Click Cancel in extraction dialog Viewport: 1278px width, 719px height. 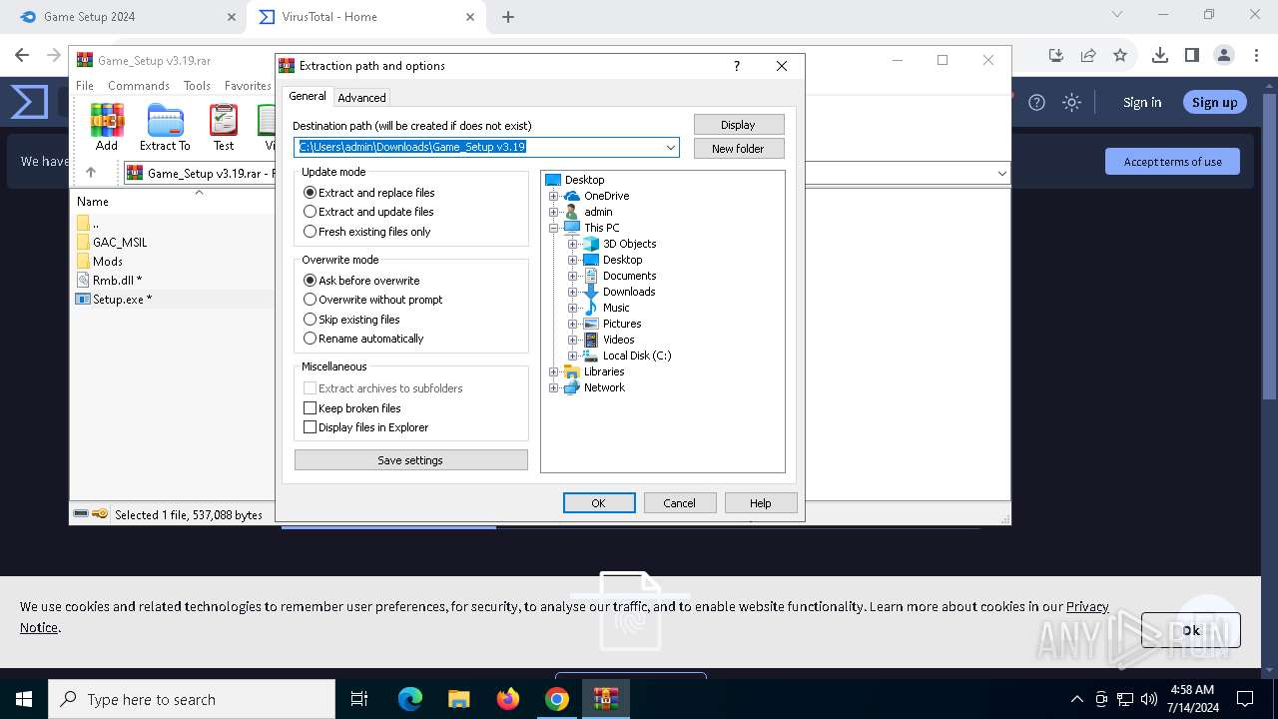coord(680,503)
